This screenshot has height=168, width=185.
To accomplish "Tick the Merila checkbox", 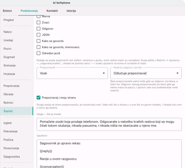I will [x=38, y=17].
